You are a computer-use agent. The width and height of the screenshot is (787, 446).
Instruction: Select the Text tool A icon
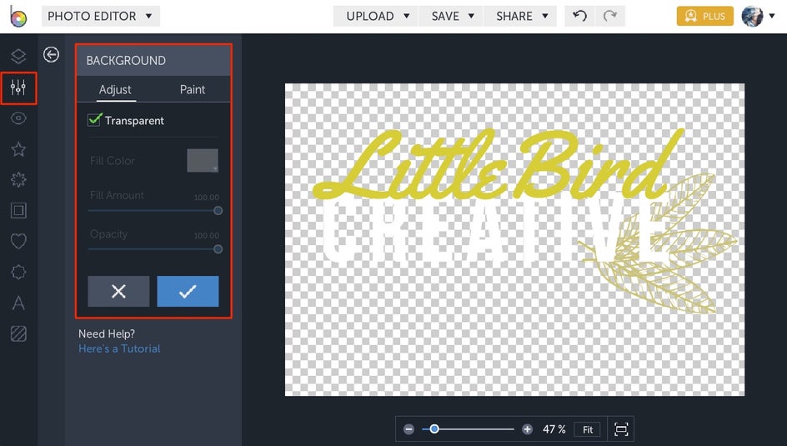click(x=18, y=303)
